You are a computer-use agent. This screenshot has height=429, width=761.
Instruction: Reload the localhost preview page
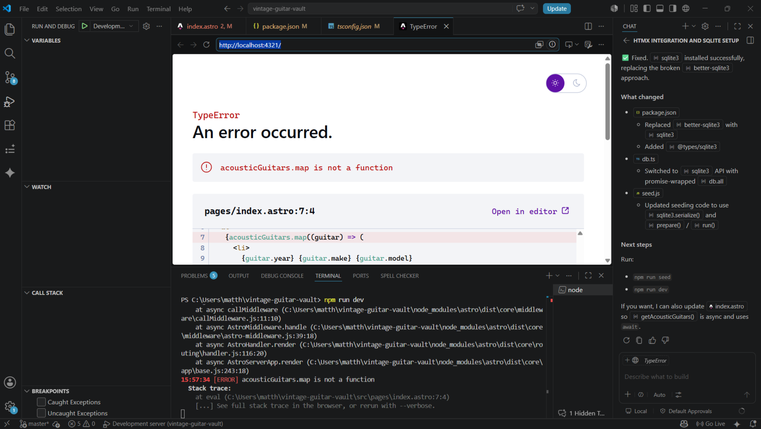point(206,45)
